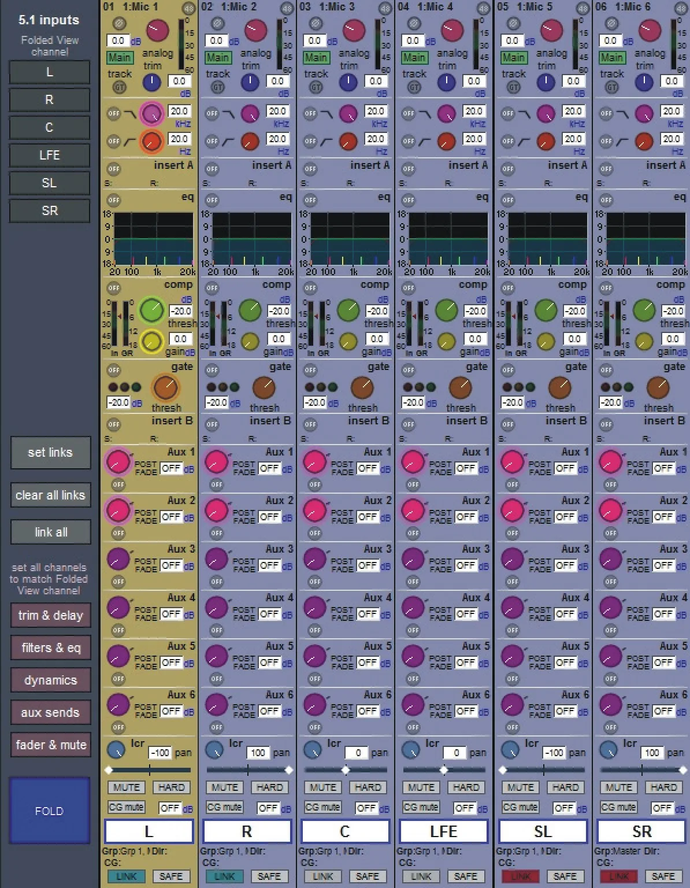Click the Aux 5 send knob on channel 06
This screenshot has height=888, width=690.
pos(610,656)
